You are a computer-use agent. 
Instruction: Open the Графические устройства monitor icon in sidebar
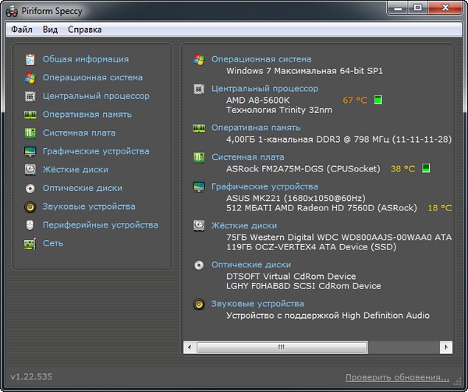tap(30, 152)
